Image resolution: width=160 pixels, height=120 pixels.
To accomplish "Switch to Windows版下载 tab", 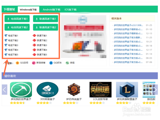I will 28,10.
